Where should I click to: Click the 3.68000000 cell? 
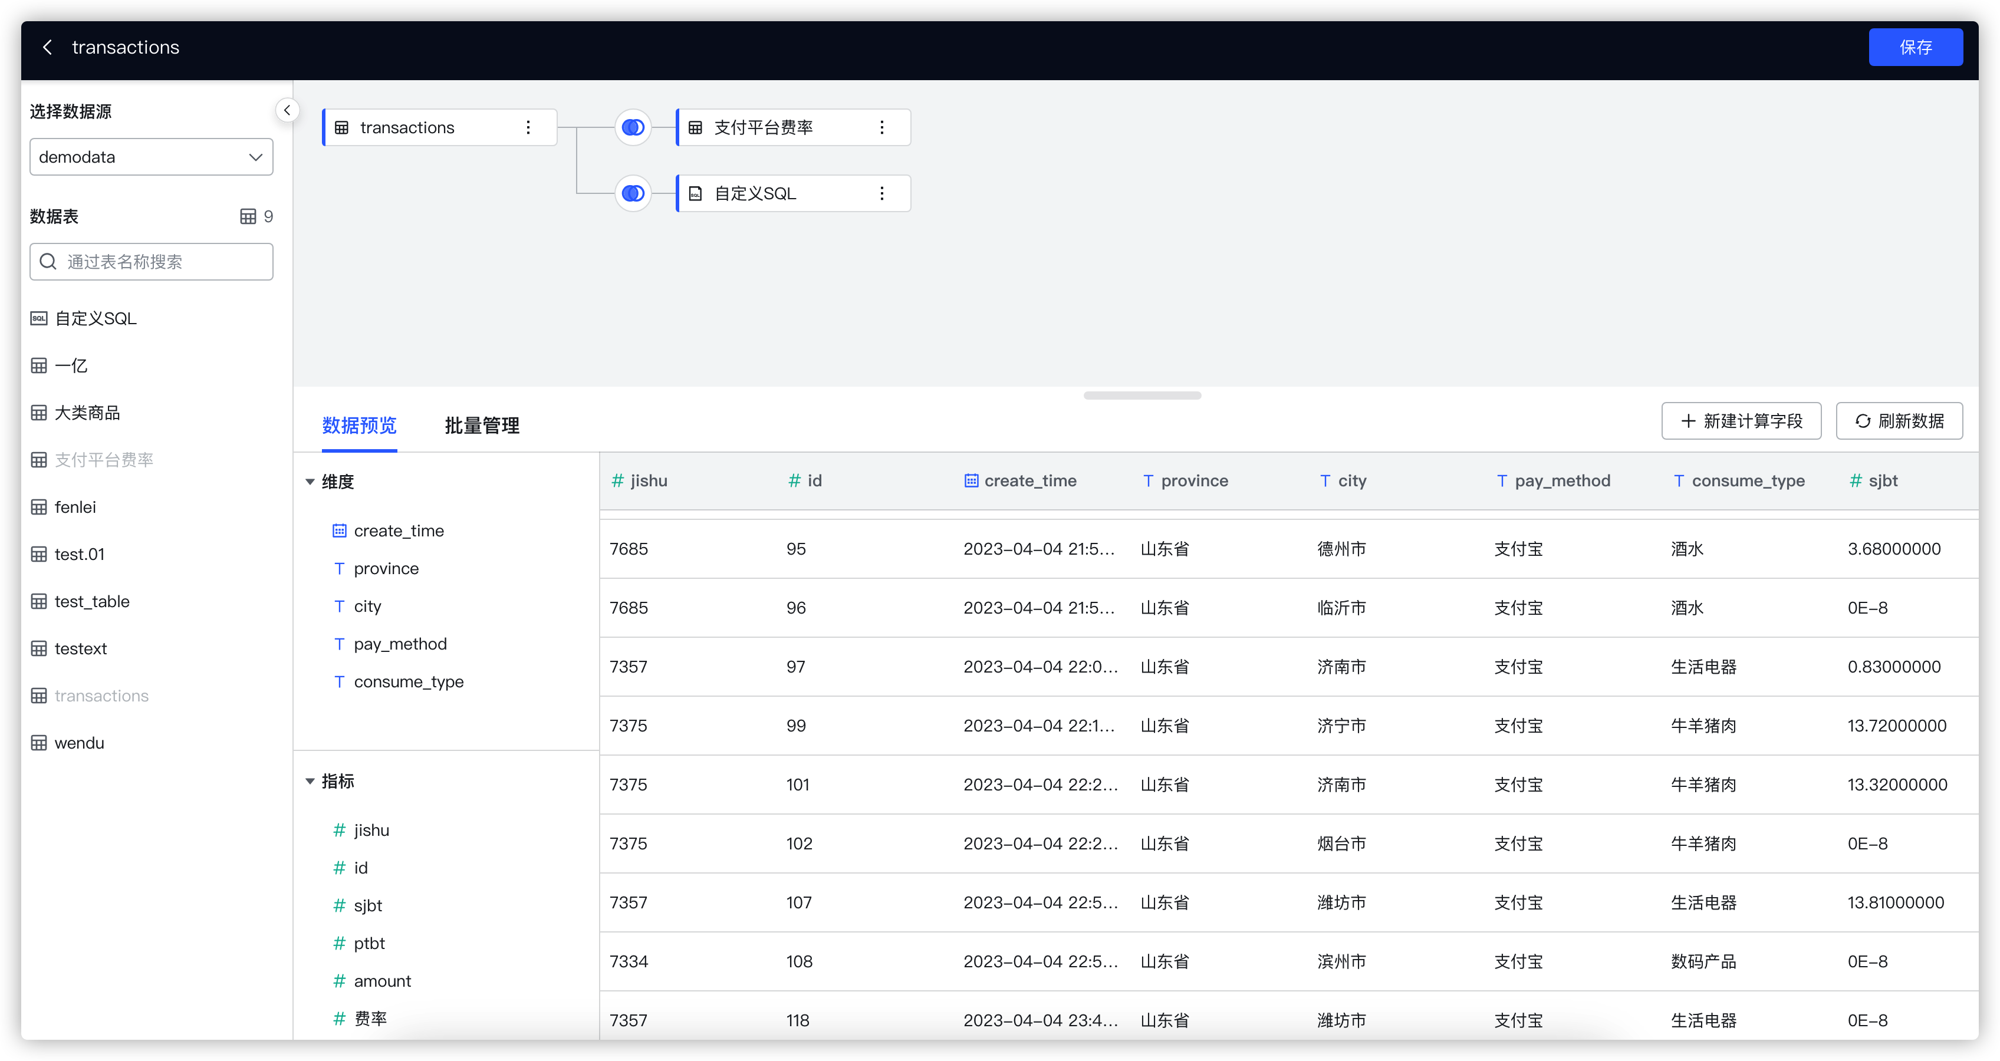point(1894,549)
